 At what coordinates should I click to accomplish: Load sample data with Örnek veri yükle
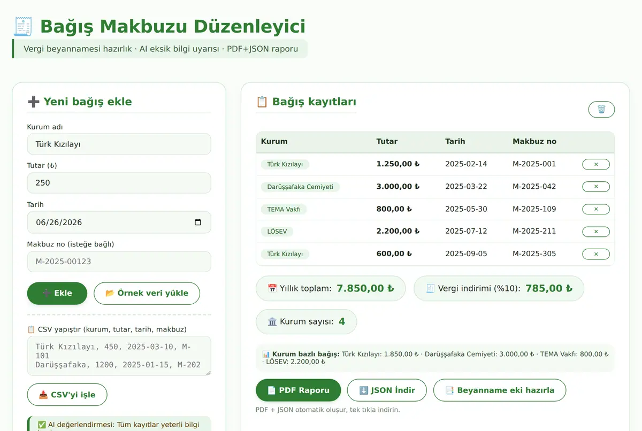(147, 293)
